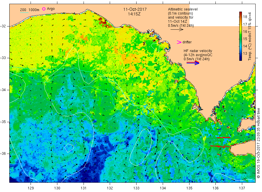Click the color bar tick label 18
Screen dimensions: 262x192
[245, 17]
